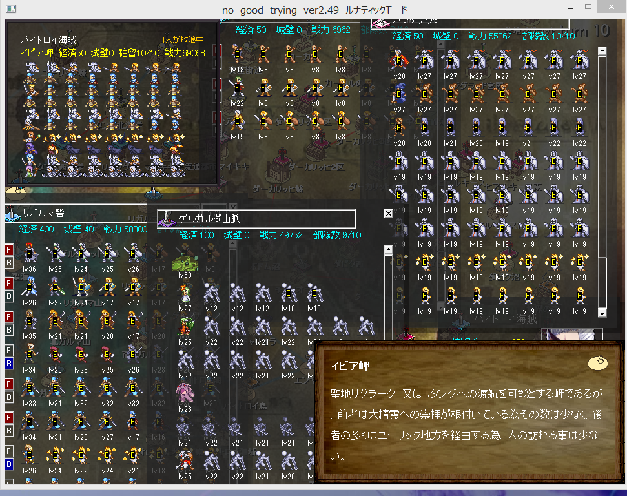This screenshot has height=496, width=627.
Task: Click the 部隊数 10/10 text in the top-right panel
Action: coord(549,36)
